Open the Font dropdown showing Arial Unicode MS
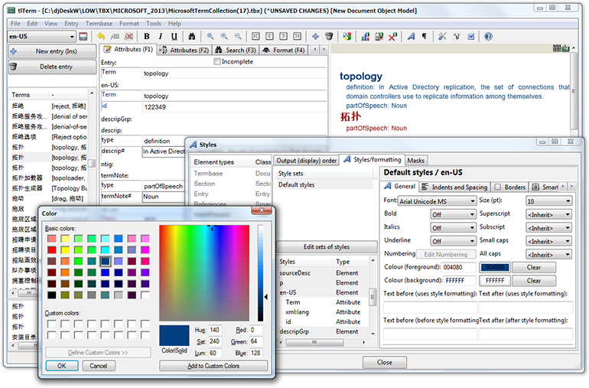This screenshot has width=589, height=388. coord(436,201)
